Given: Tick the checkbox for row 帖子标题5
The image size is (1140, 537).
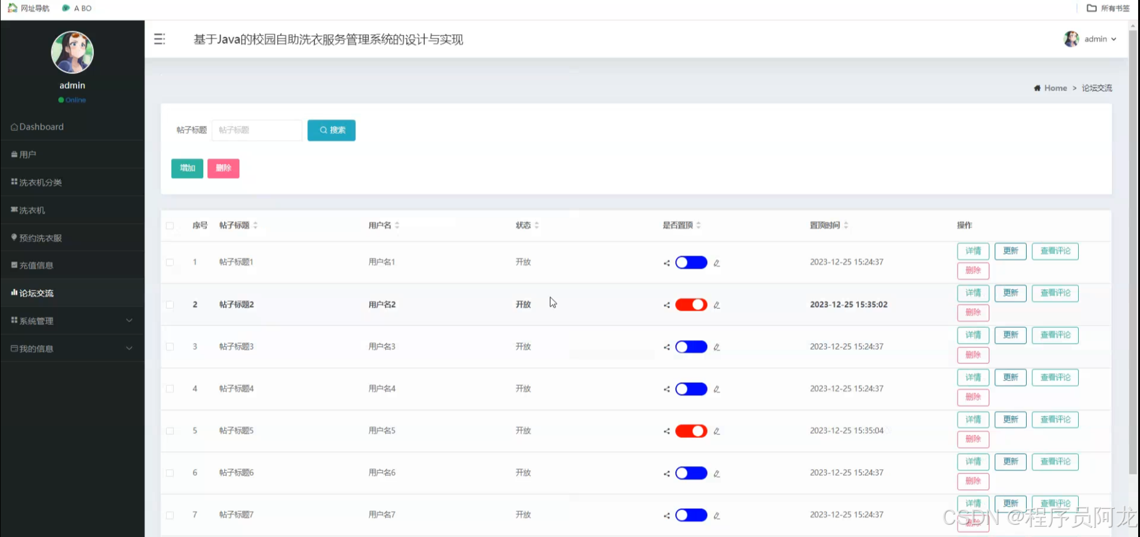Looking at the screenshot, I should click(x=170, y=431).
